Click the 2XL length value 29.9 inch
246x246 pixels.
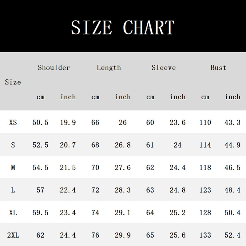(123, 235)
